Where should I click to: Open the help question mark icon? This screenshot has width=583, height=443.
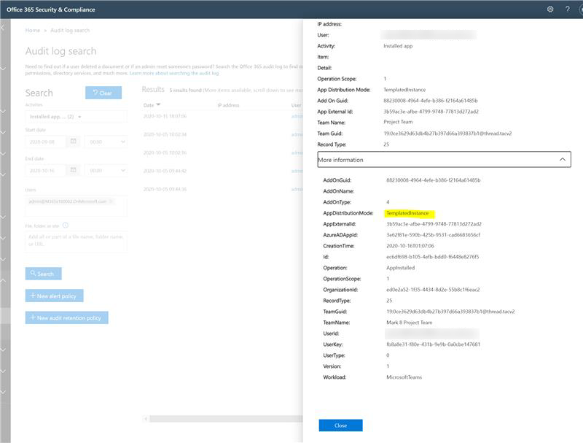point(568,9)
